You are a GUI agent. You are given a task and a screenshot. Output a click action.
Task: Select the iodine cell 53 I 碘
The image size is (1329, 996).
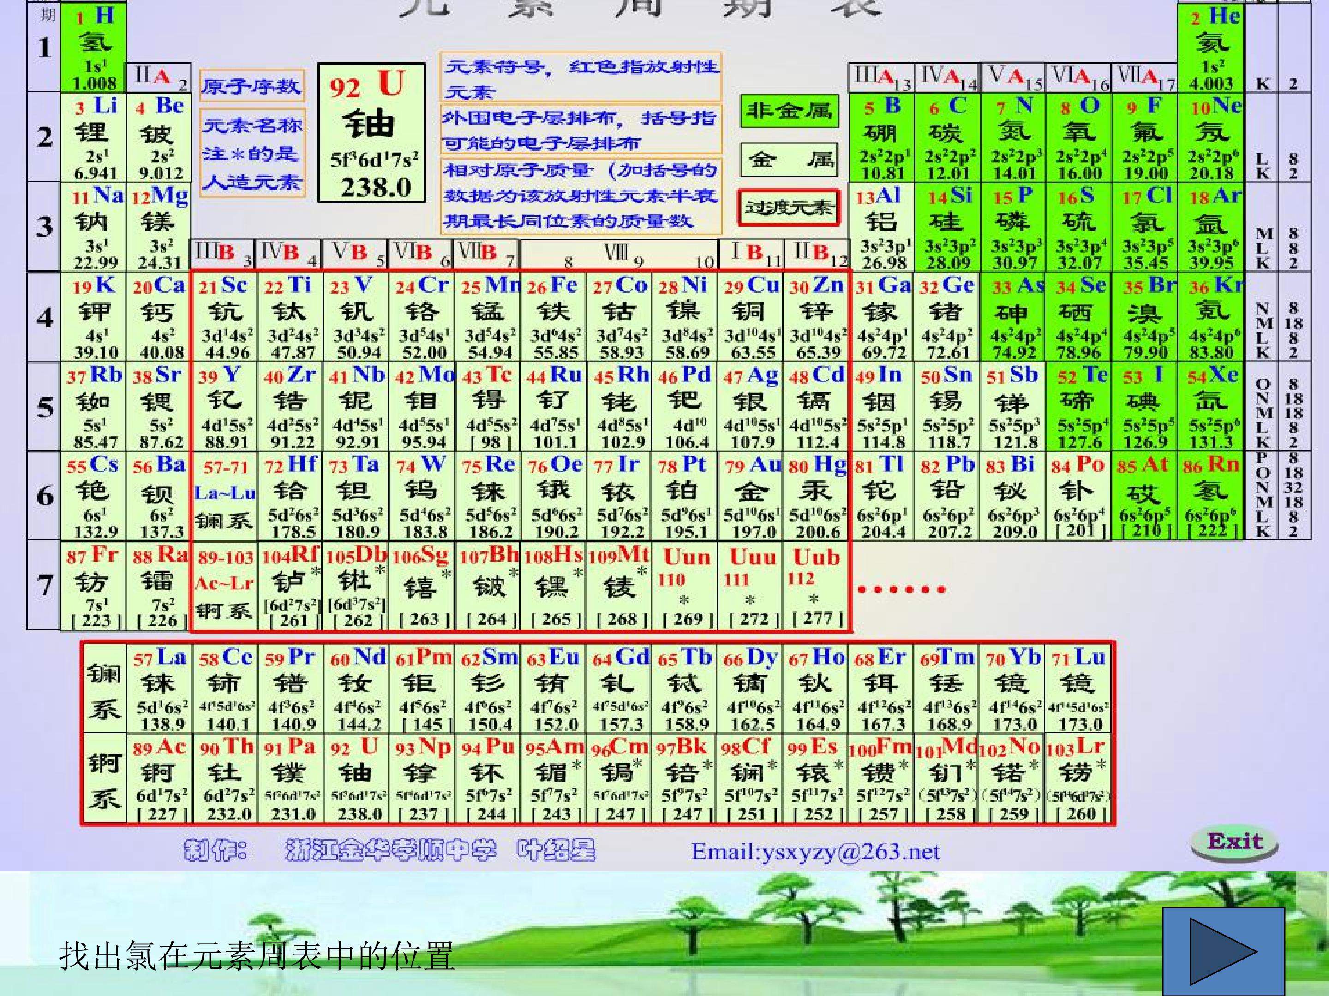(x=1144, y=406)
